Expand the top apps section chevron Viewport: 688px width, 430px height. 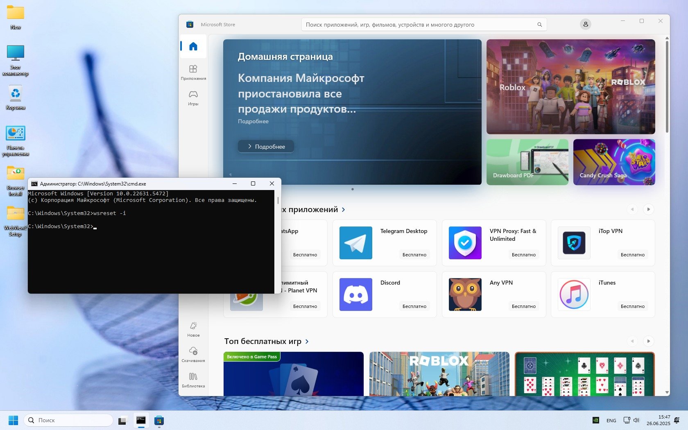[x=344, y=210]
